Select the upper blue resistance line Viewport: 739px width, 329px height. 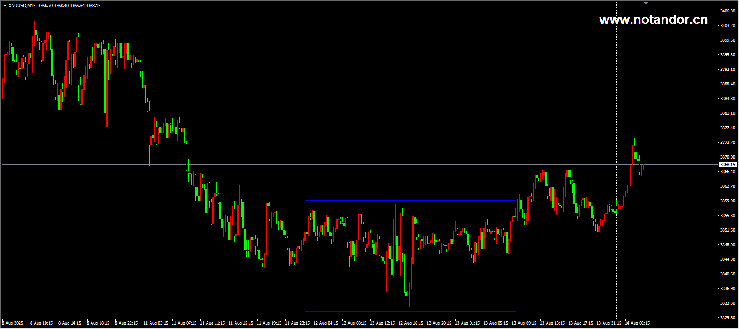coord(410,201)
